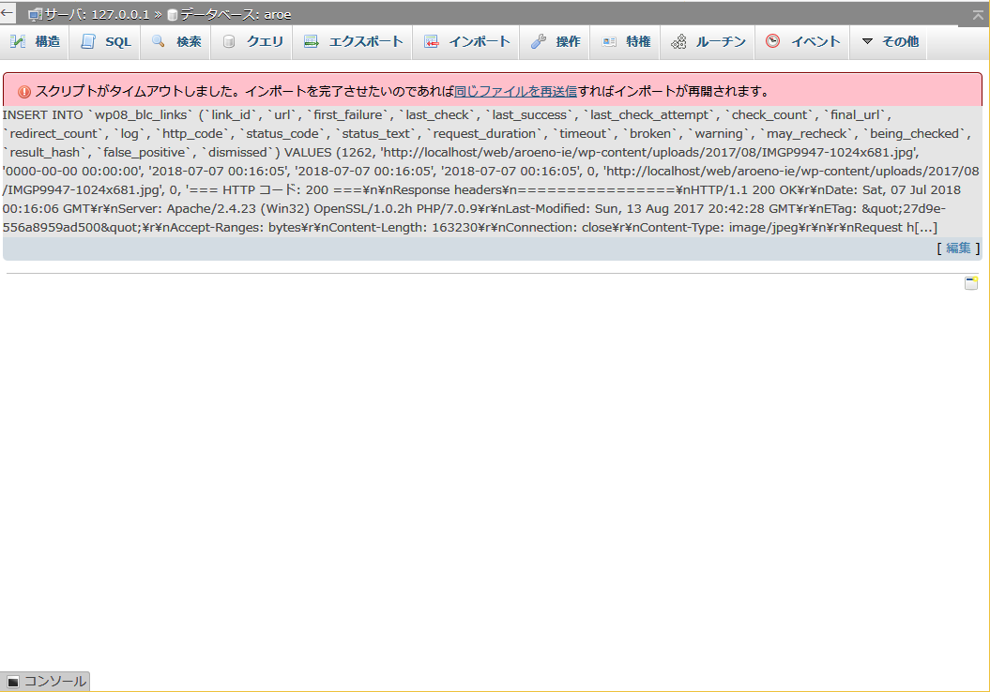The image size is (990, 692).
Task: Expand the その他 dropdown menu
Action: click(x=890, y=42)
